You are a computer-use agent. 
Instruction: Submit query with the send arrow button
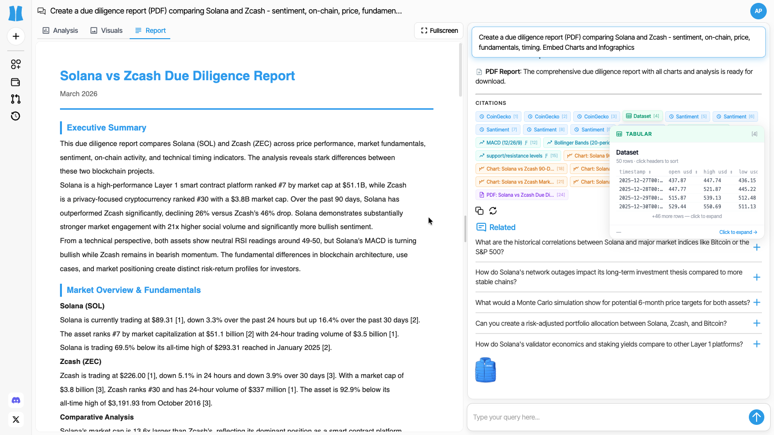(x=756, y=417)
